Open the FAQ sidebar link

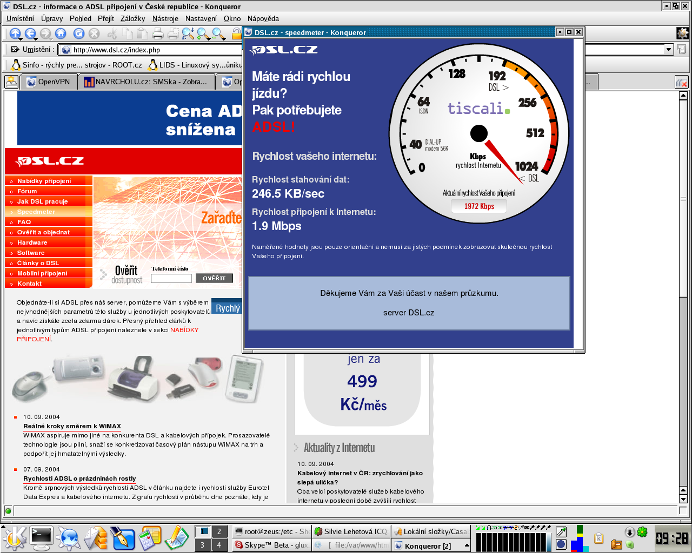[24, 222]
